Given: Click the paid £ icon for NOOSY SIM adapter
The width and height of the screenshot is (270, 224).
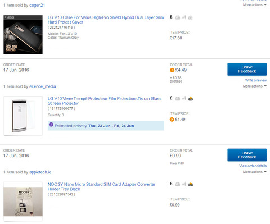Looking at the screenshot, I should coord(171,184).
